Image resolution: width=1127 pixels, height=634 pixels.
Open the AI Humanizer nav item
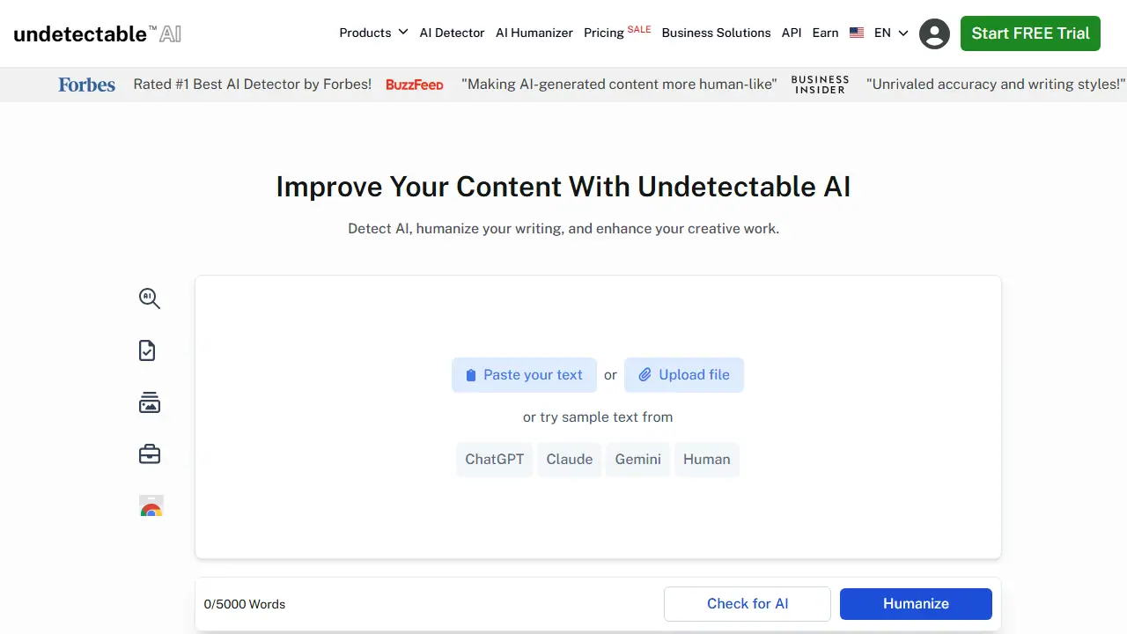click(534, 33)
